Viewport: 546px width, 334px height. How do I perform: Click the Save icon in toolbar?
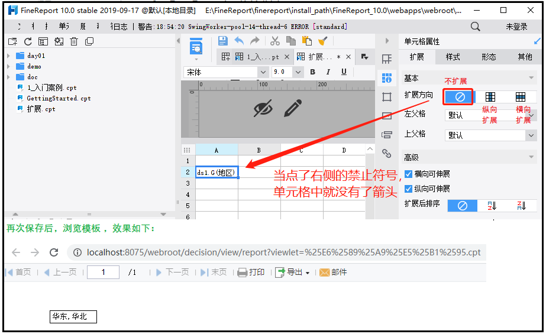pyautogui.click(x=222, y=41)
